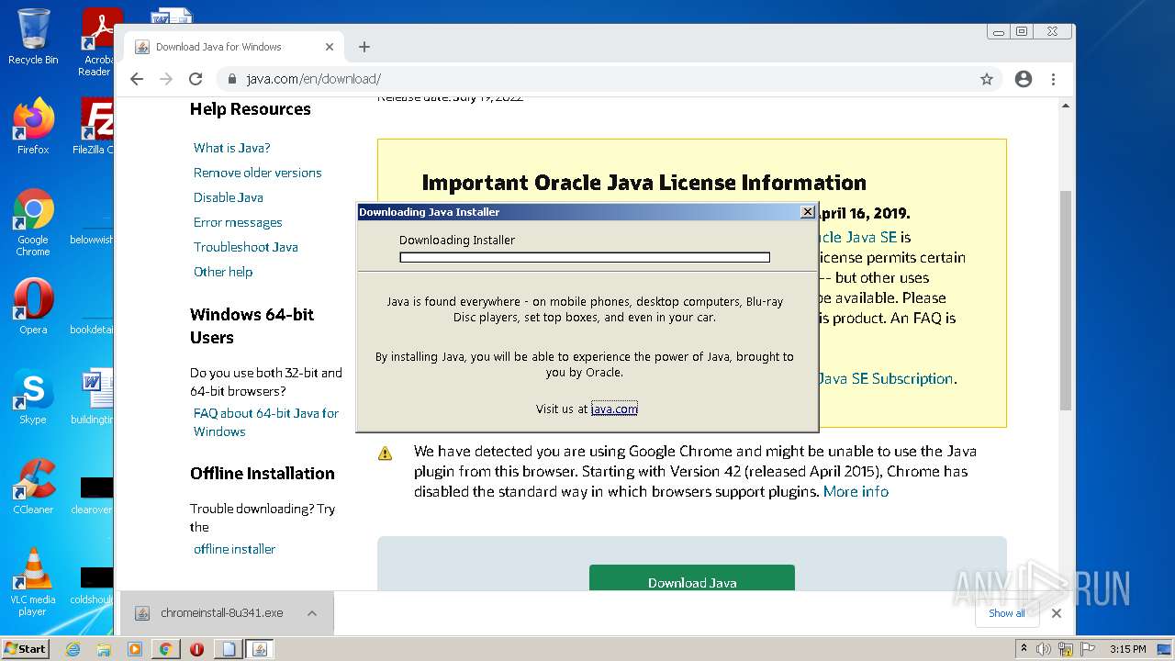This screenshot has height=661, width=1175.
Task: Click the Important Oracle Java License Information heading
Action: 643,183
